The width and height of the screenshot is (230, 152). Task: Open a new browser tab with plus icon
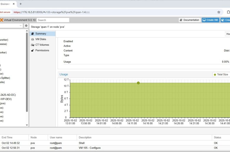(20, 4)
